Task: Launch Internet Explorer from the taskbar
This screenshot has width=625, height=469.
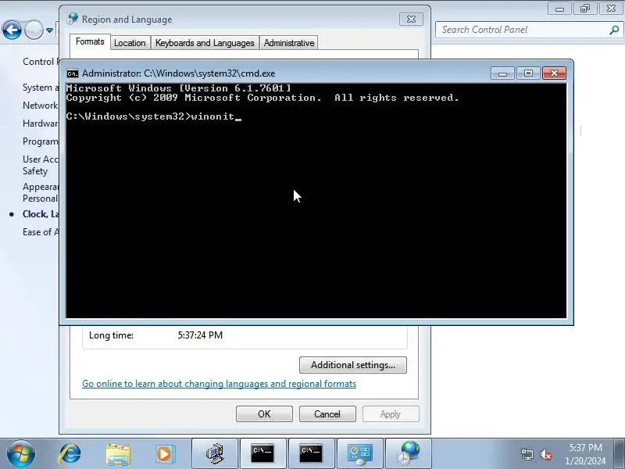Action: pos(70,454)
